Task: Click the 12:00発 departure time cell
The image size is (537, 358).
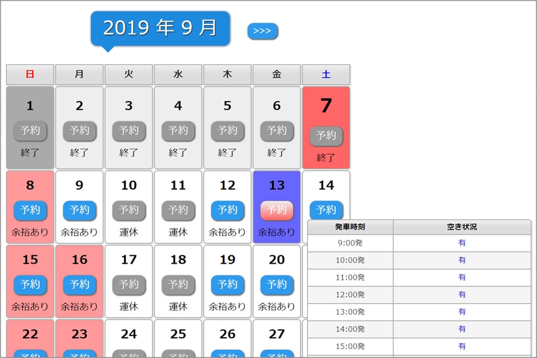Action: [350, 294]
